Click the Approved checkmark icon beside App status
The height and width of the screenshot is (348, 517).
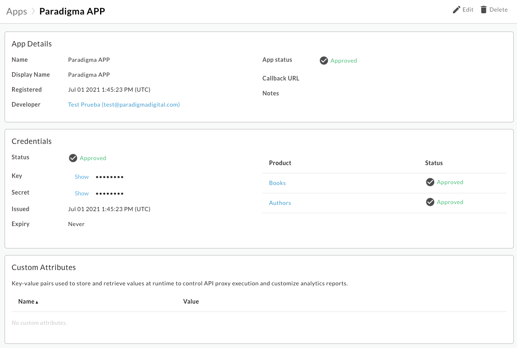click(324, 60)
